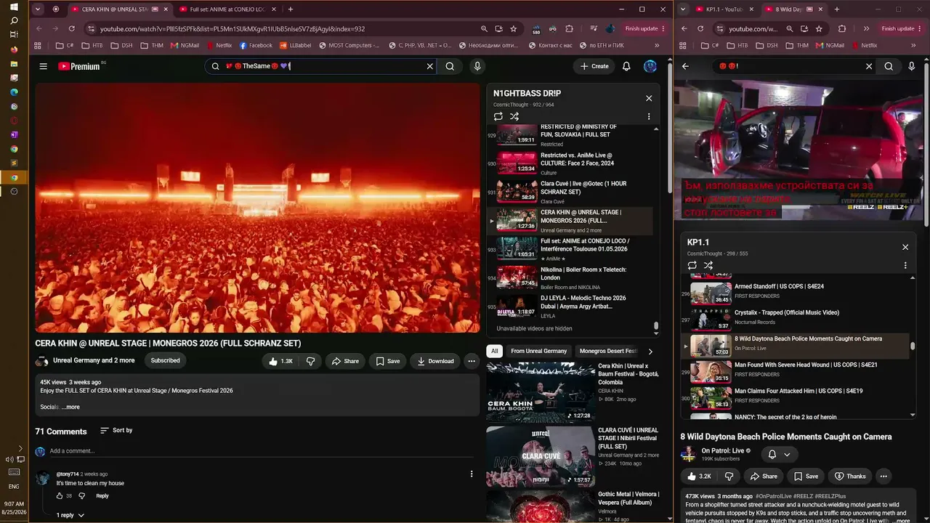Expand 1 reply under tony714 comment
Viewport: 930px width, 523px height.
(x=70, y=515)
